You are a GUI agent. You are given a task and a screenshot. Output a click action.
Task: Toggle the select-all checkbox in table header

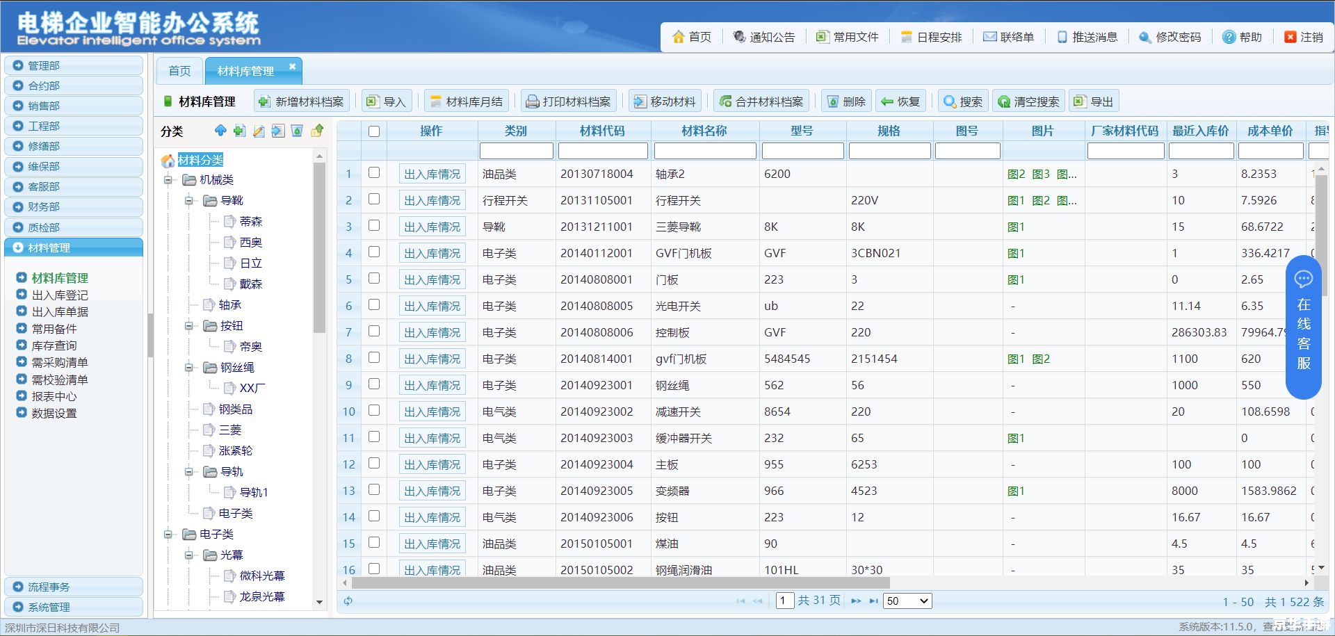coord(374,131)
